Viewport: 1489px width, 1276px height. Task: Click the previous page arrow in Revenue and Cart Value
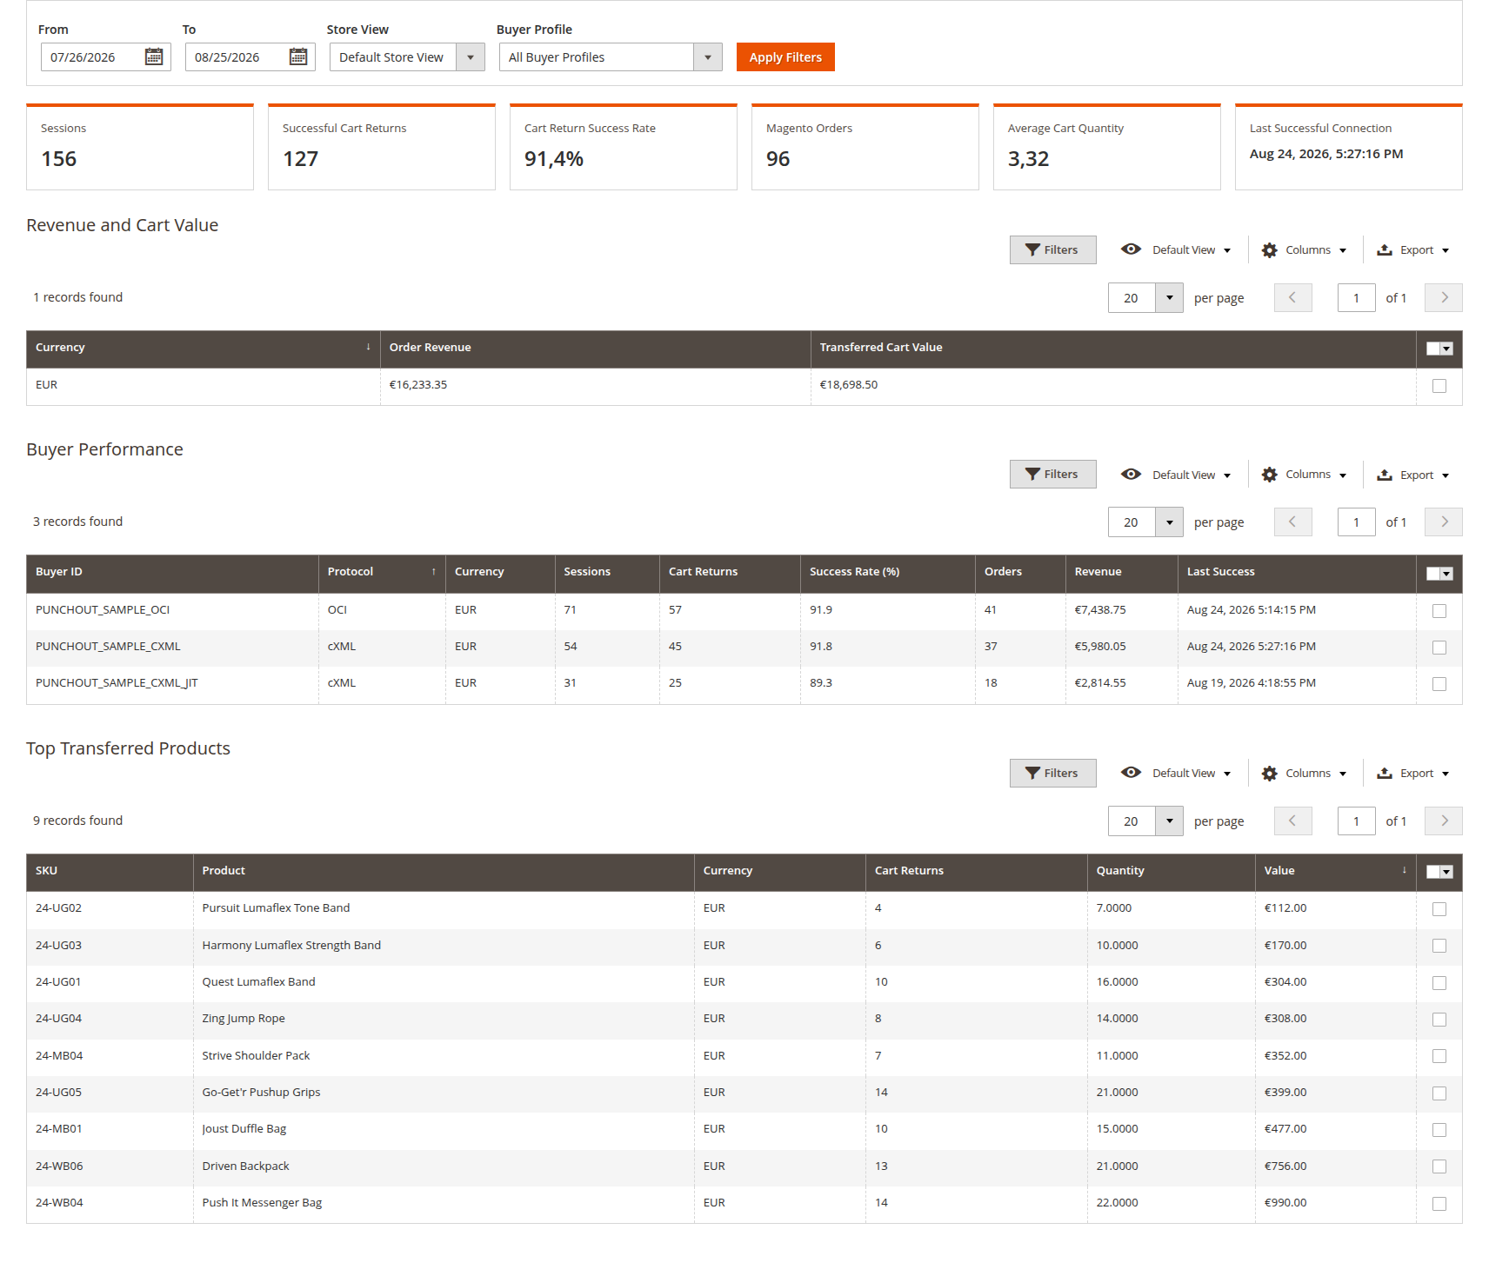coord(1292,298)
